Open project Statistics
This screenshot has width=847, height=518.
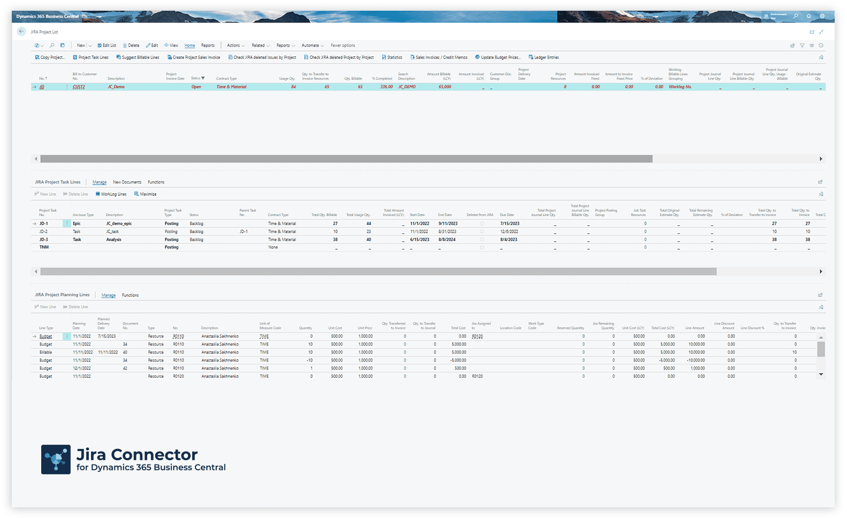tap(392, 57)
